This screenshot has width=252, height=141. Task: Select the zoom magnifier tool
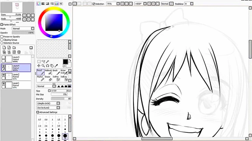click(x=43, y=66)
